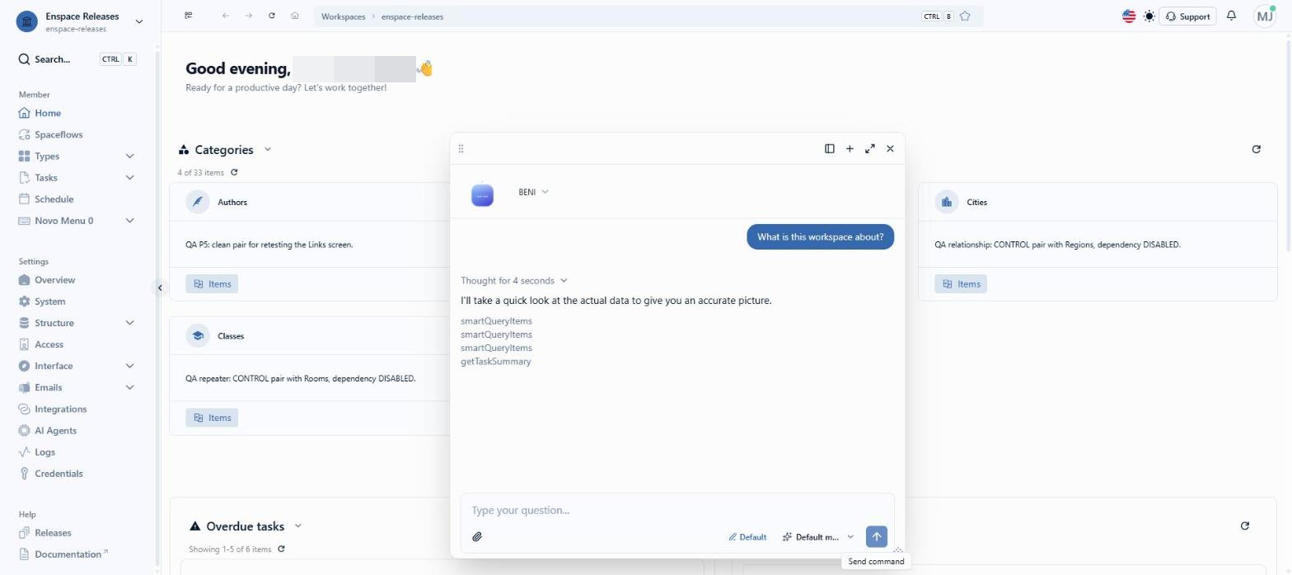
Task: Expand the Emails settings chevron
Action: (129, 387)
